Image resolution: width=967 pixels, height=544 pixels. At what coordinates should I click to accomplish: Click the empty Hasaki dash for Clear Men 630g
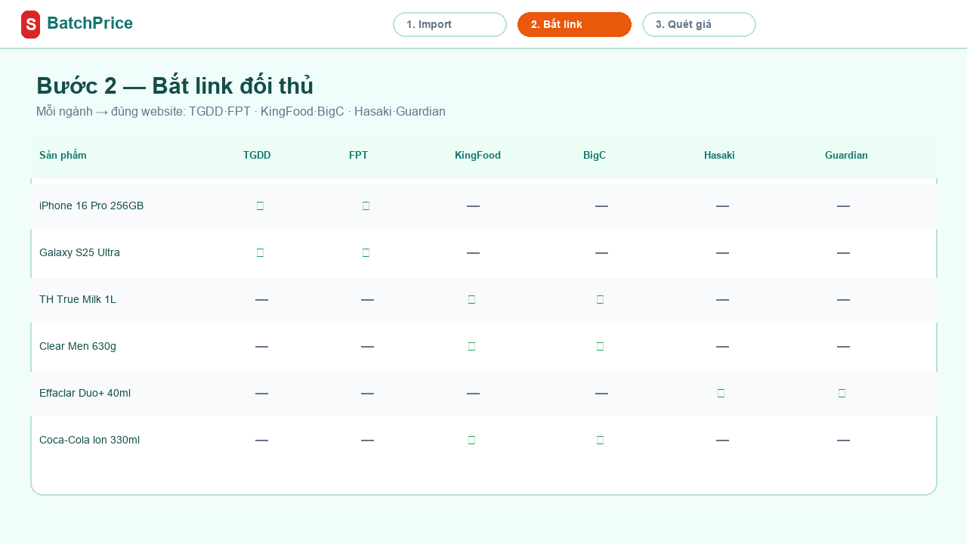(x=722, y=346)
